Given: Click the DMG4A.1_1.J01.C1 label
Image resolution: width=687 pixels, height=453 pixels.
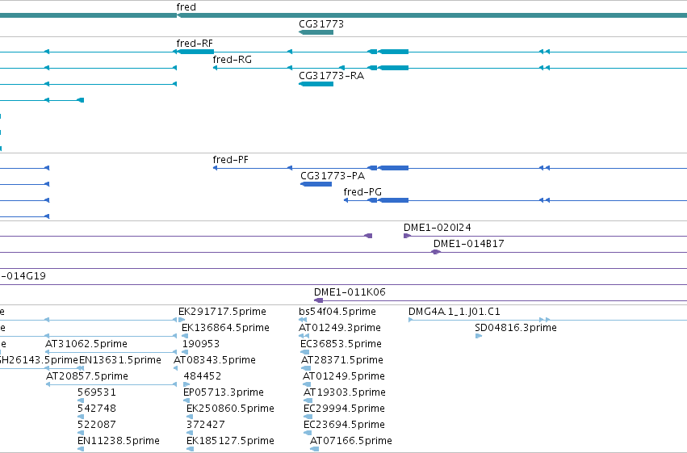Looking at the screenshot, I should point(455,312).
